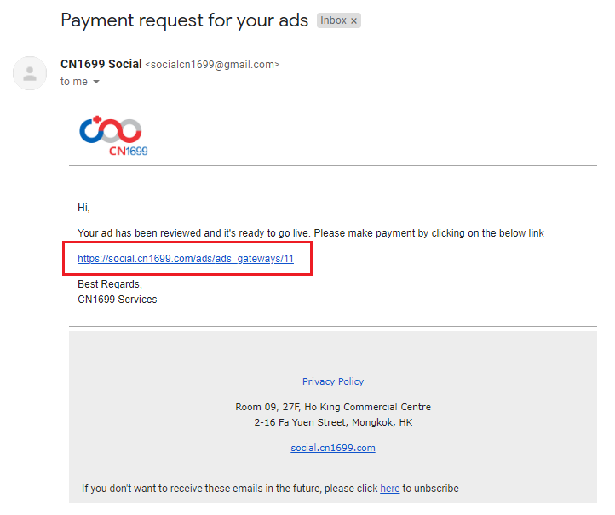Click the "CN1699 Services" signature text

point(118,300)
